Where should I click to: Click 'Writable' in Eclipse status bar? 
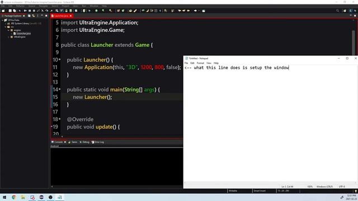tap(233, 191)
